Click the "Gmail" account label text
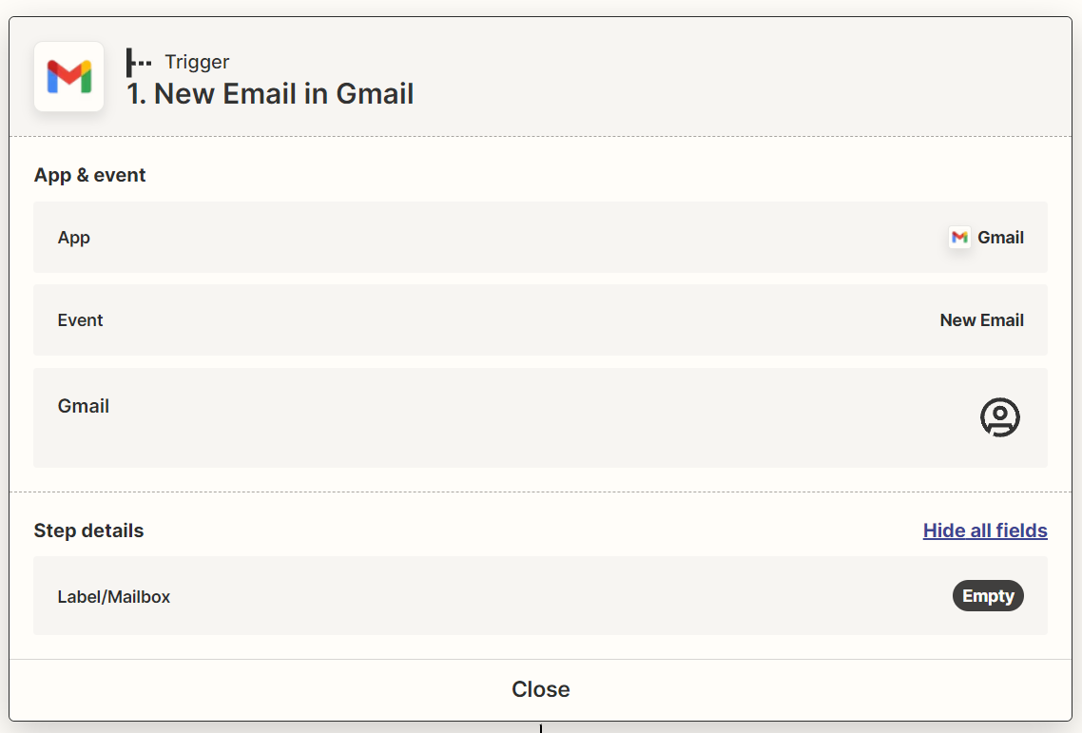The width and height of the screenshot is (1082, 733). [84, 406]
